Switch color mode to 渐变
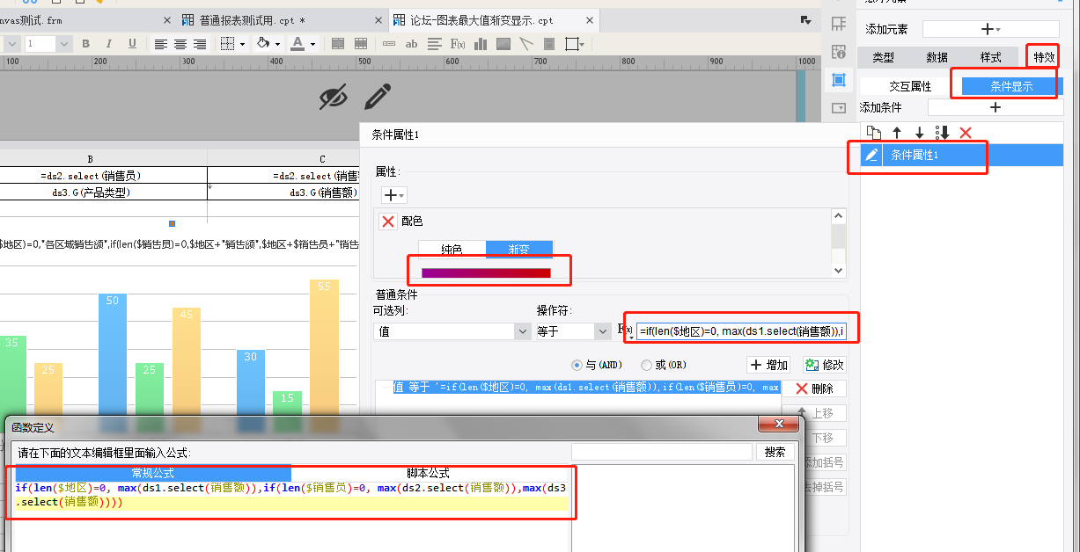 [519, 250]
